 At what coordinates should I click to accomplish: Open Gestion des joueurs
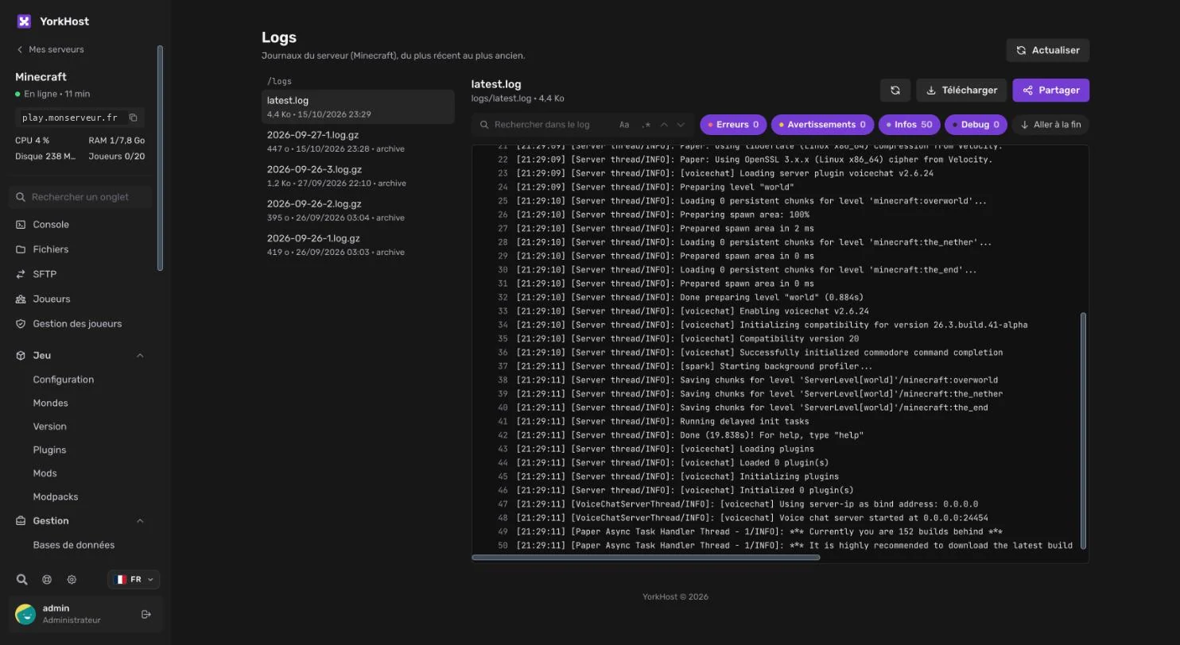click(x=80, y=324)
